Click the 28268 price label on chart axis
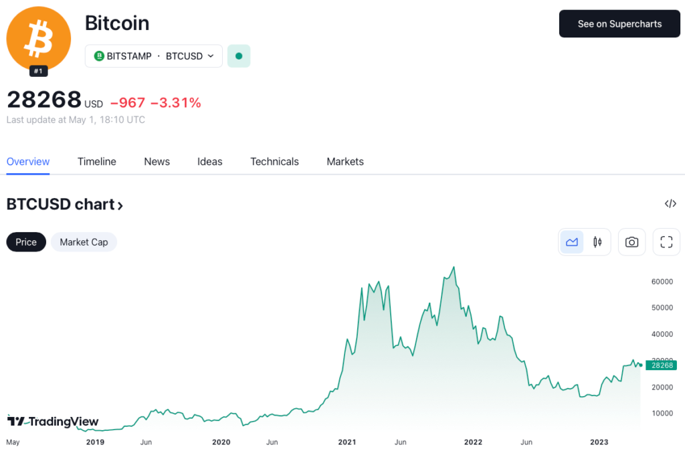Viewport: 685px width, 451px height. pyautogui.click(x=661, y=365)
